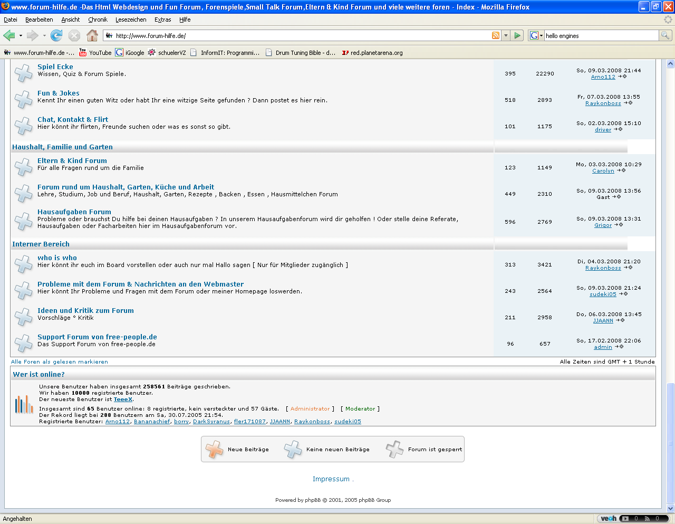Click the forum icon beside Hausaufgaben Forum

pos(23,221)
